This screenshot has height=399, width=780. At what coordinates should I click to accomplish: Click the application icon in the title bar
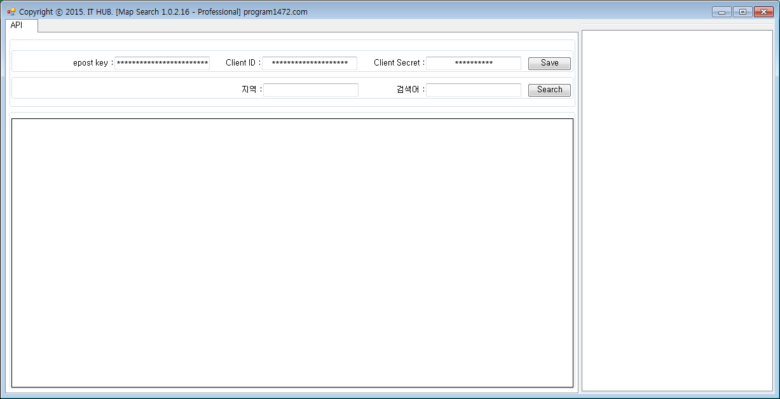11,11
